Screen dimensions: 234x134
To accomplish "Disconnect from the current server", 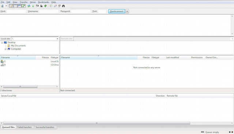I will pyautogui.click(x=41, y=6).
